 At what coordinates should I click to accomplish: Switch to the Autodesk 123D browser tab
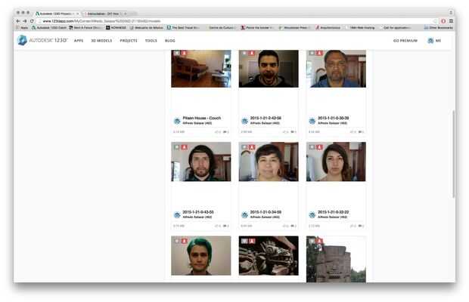[55, 14]
